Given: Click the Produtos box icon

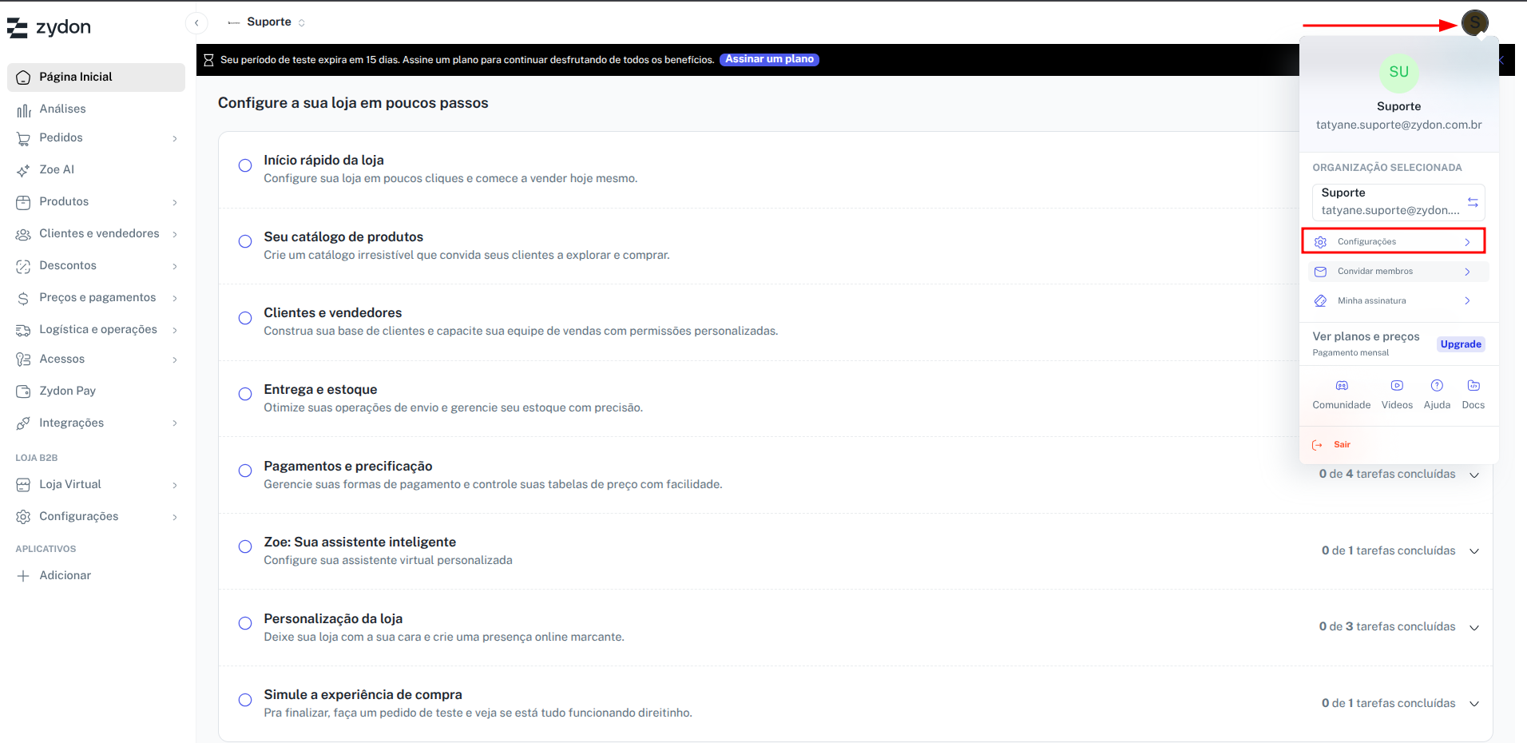Looking at the screenshot, I should click(23, 202).
